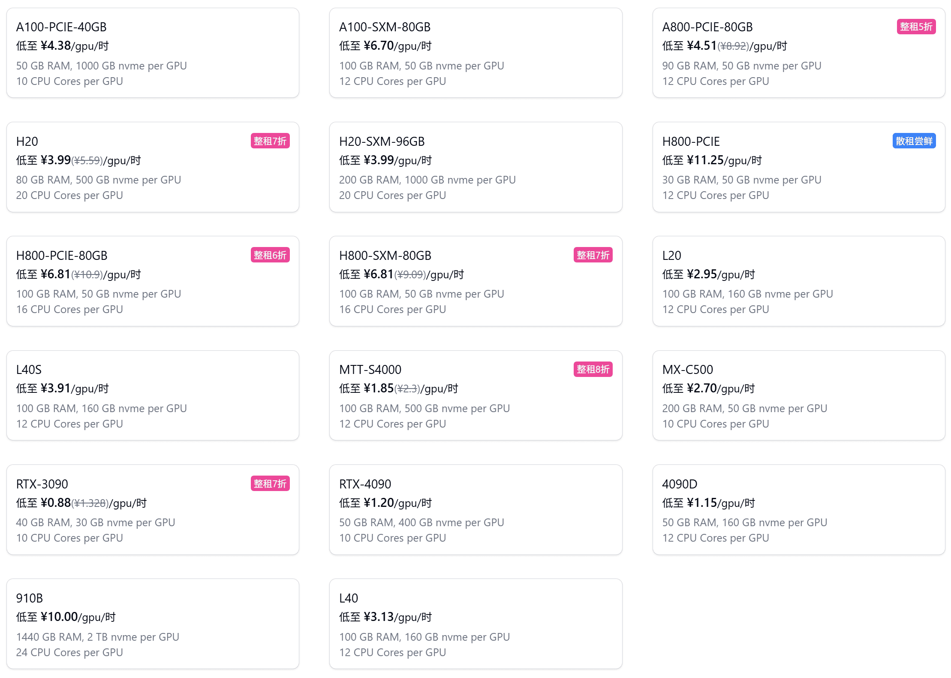Select the H800-PCIE card priced ¥11.25
951x678 pixels.
point(798,167)
